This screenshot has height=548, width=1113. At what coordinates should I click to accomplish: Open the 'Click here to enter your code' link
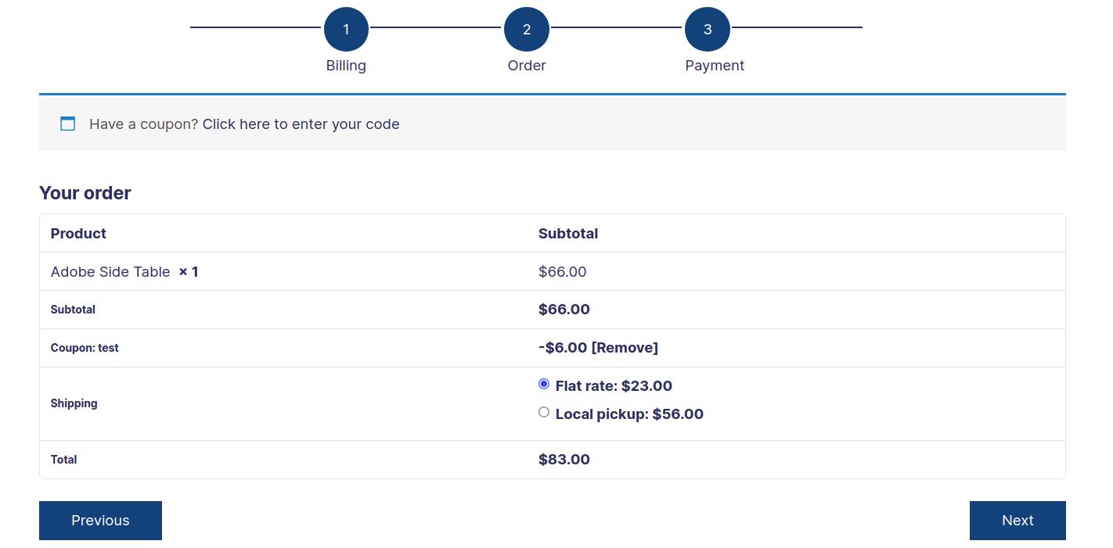pos(301,124)
